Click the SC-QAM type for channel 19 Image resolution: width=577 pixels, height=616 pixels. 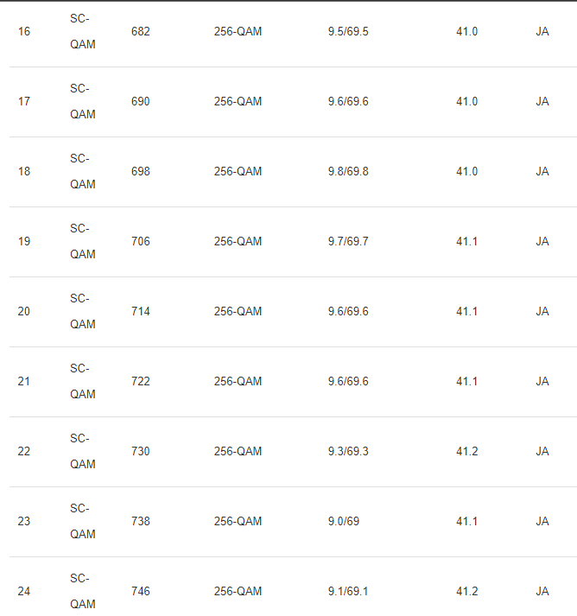tap(83, 242)
